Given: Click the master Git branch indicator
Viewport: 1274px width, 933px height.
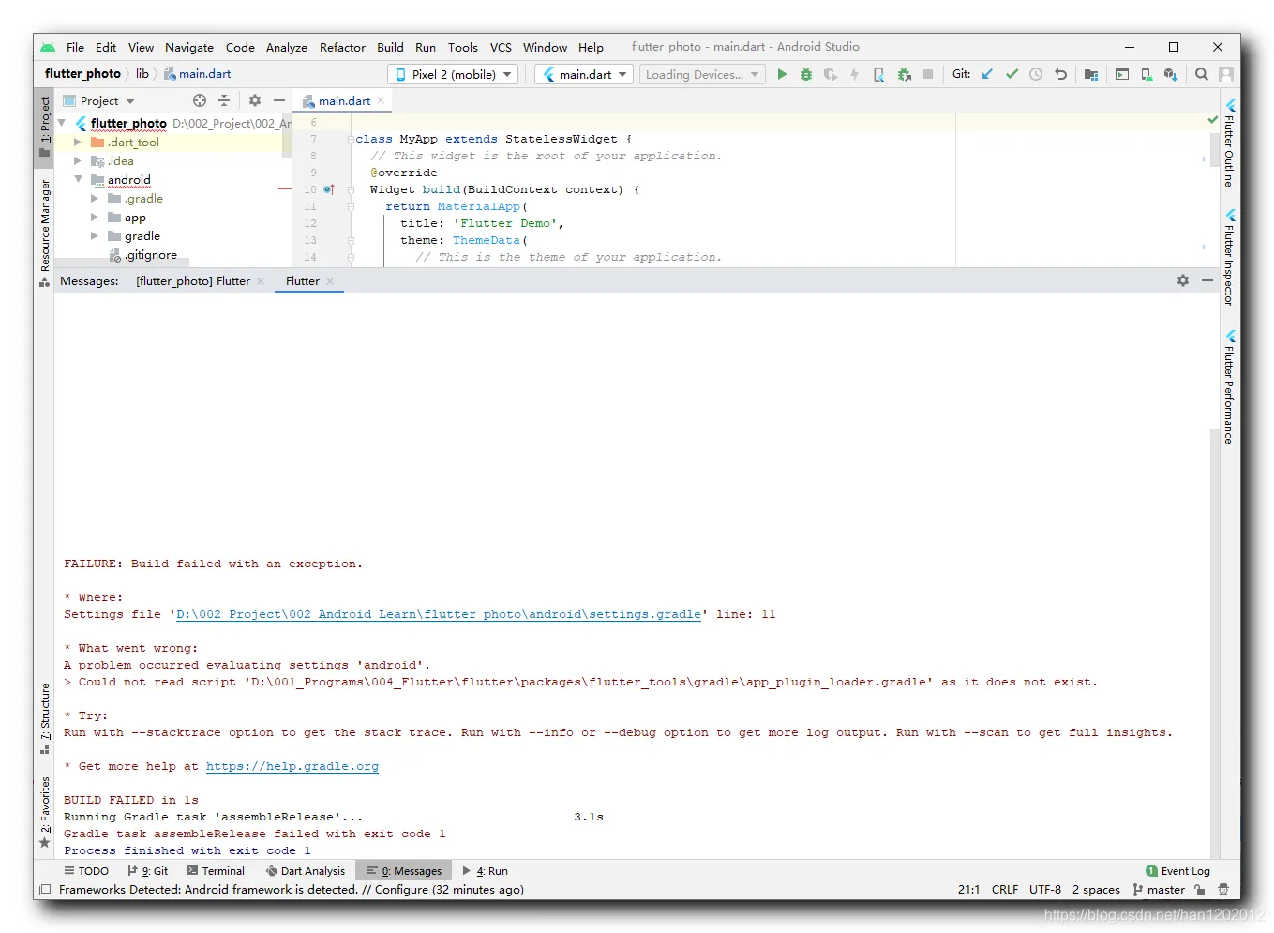Looking at the screenshot, I should click(1159, 890).
